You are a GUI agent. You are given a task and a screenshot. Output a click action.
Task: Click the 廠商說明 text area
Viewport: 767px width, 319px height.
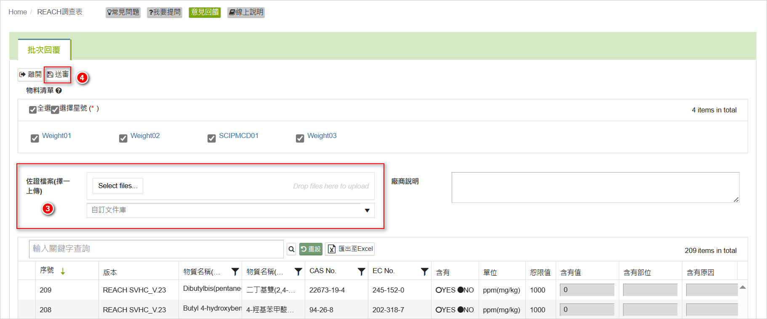click(x=596, y=187)
